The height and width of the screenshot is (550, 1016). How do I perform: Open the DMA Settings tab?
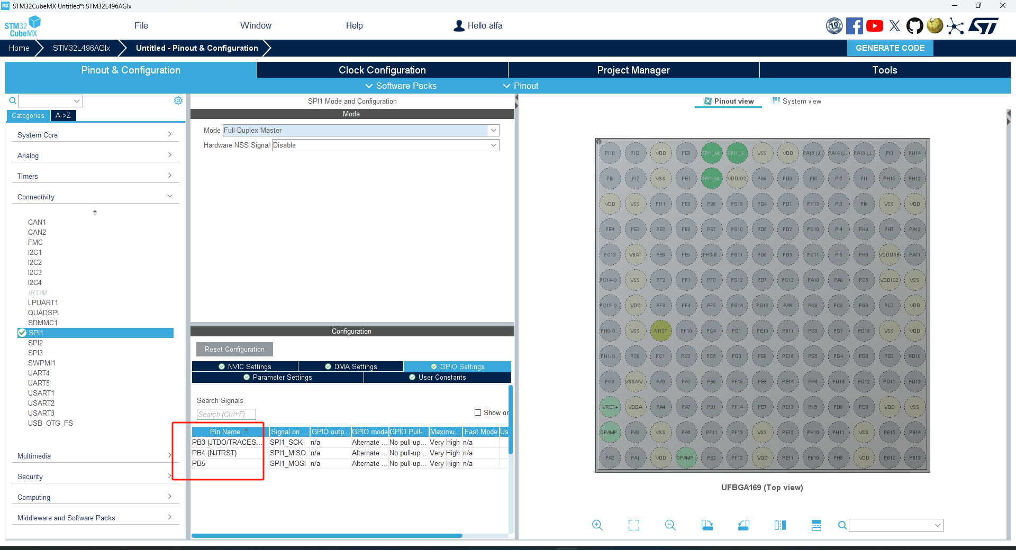pos(351,366)
